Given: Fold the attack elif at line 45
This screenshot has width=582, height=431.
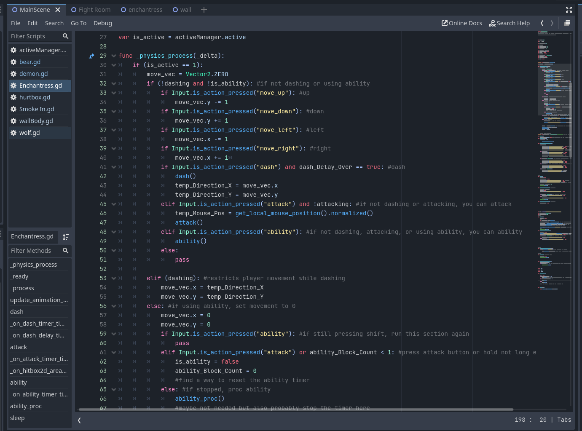Looking at the screenshot, I should pyautogui.click(x=114, y=204).
